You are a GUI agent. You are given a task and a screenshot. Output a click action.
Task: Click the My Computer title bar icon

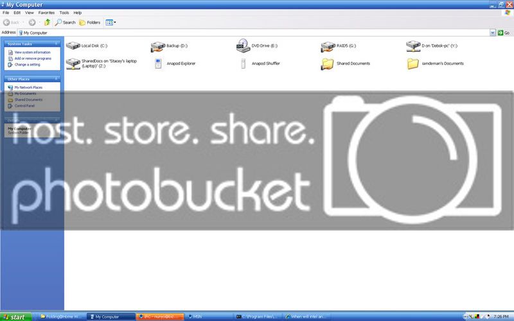(3, 4)
